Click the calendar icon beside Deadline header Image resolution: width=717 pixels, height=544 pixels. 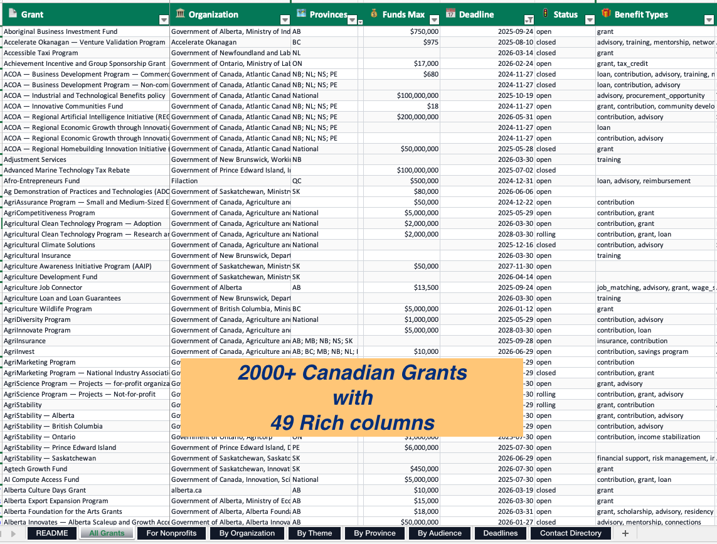pos(450,13)
